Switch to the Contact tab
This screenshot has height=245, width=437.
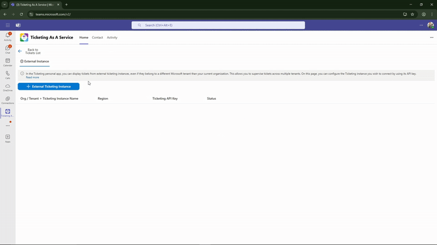(97, 38)
